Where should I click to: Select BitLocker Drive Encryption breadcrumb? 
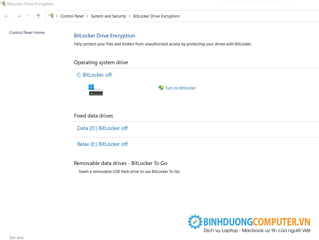pyautogui.click(x=156, y=16)
